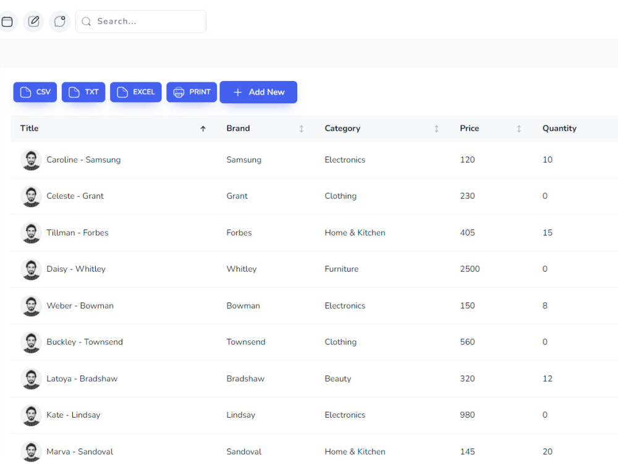Click the price value 980
The height and width of the screenshot is (464, 618).
[x=467, y=415]
